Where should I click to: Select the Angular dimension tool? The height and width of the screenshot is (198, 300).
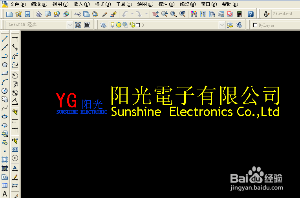click(x=15, y=102)
